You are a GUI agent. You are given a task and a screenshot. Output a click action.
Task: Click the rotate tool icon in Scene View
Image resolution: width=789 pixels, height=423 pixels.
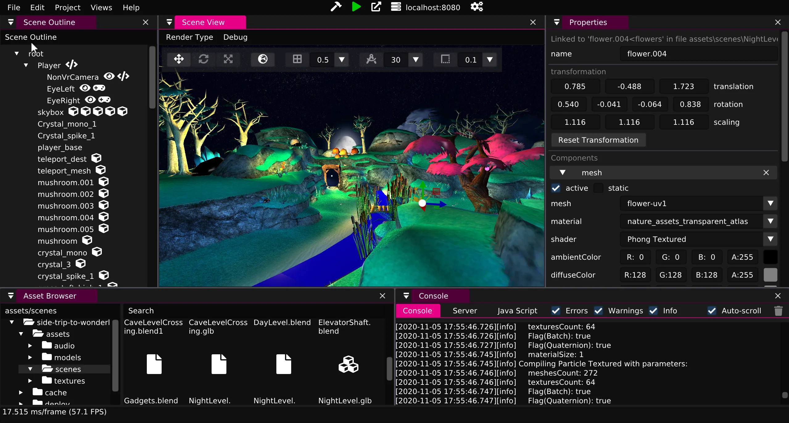(203, 59)
